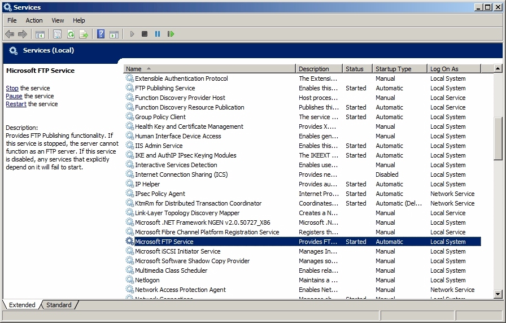The height and width of the screenshot is (323, 506).
Task: Click gear icon of Netlogon row
Action: point(130,280)
